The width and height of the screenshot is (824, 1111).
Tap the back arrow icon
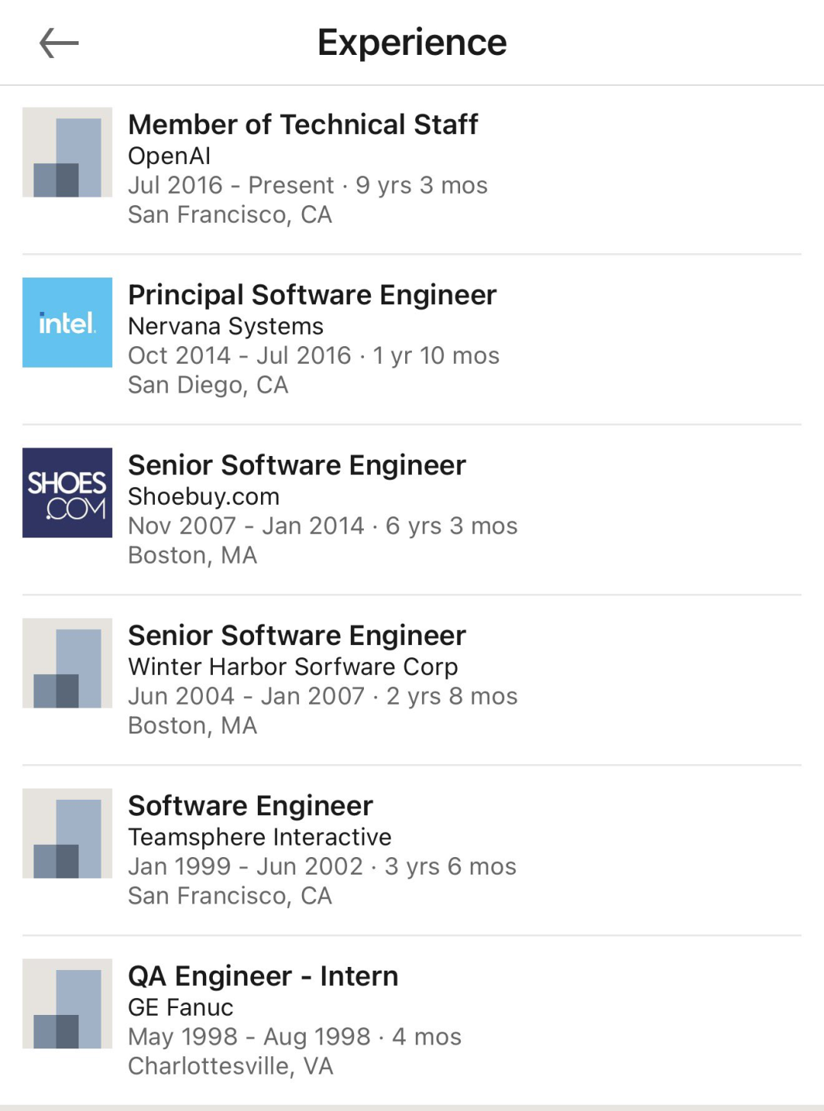coord(60,43)
